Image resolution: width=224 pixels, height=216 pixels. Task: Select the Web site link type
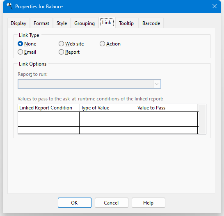point(71,44)
